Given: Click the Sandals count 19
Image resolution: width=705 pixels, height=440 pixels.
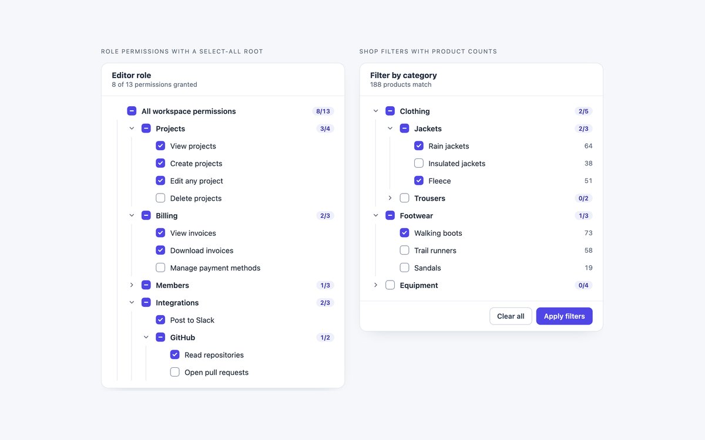Looking at the screenshot, I should (588, 268).
